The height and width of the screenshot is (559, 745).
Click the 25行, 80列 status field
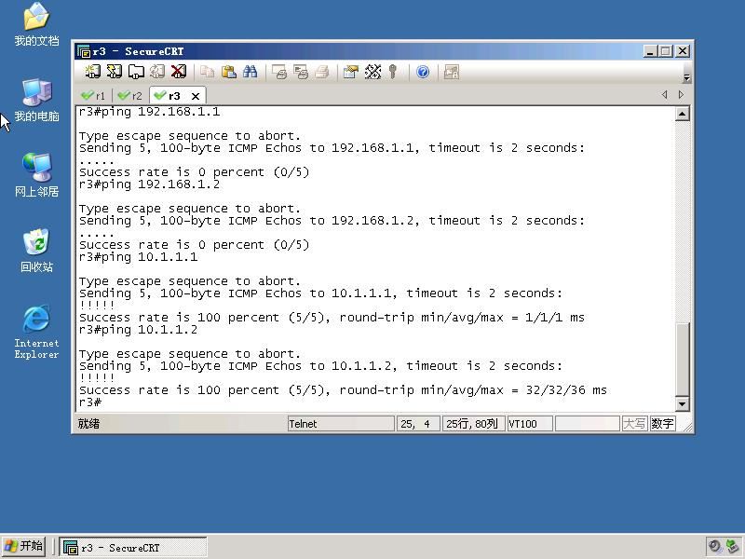(x=472, y=424)
